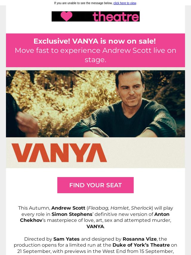Viewport: 191px width, 255px height.
Task: Click bold 'Simon Stephens' name
Action: point(72,214)
